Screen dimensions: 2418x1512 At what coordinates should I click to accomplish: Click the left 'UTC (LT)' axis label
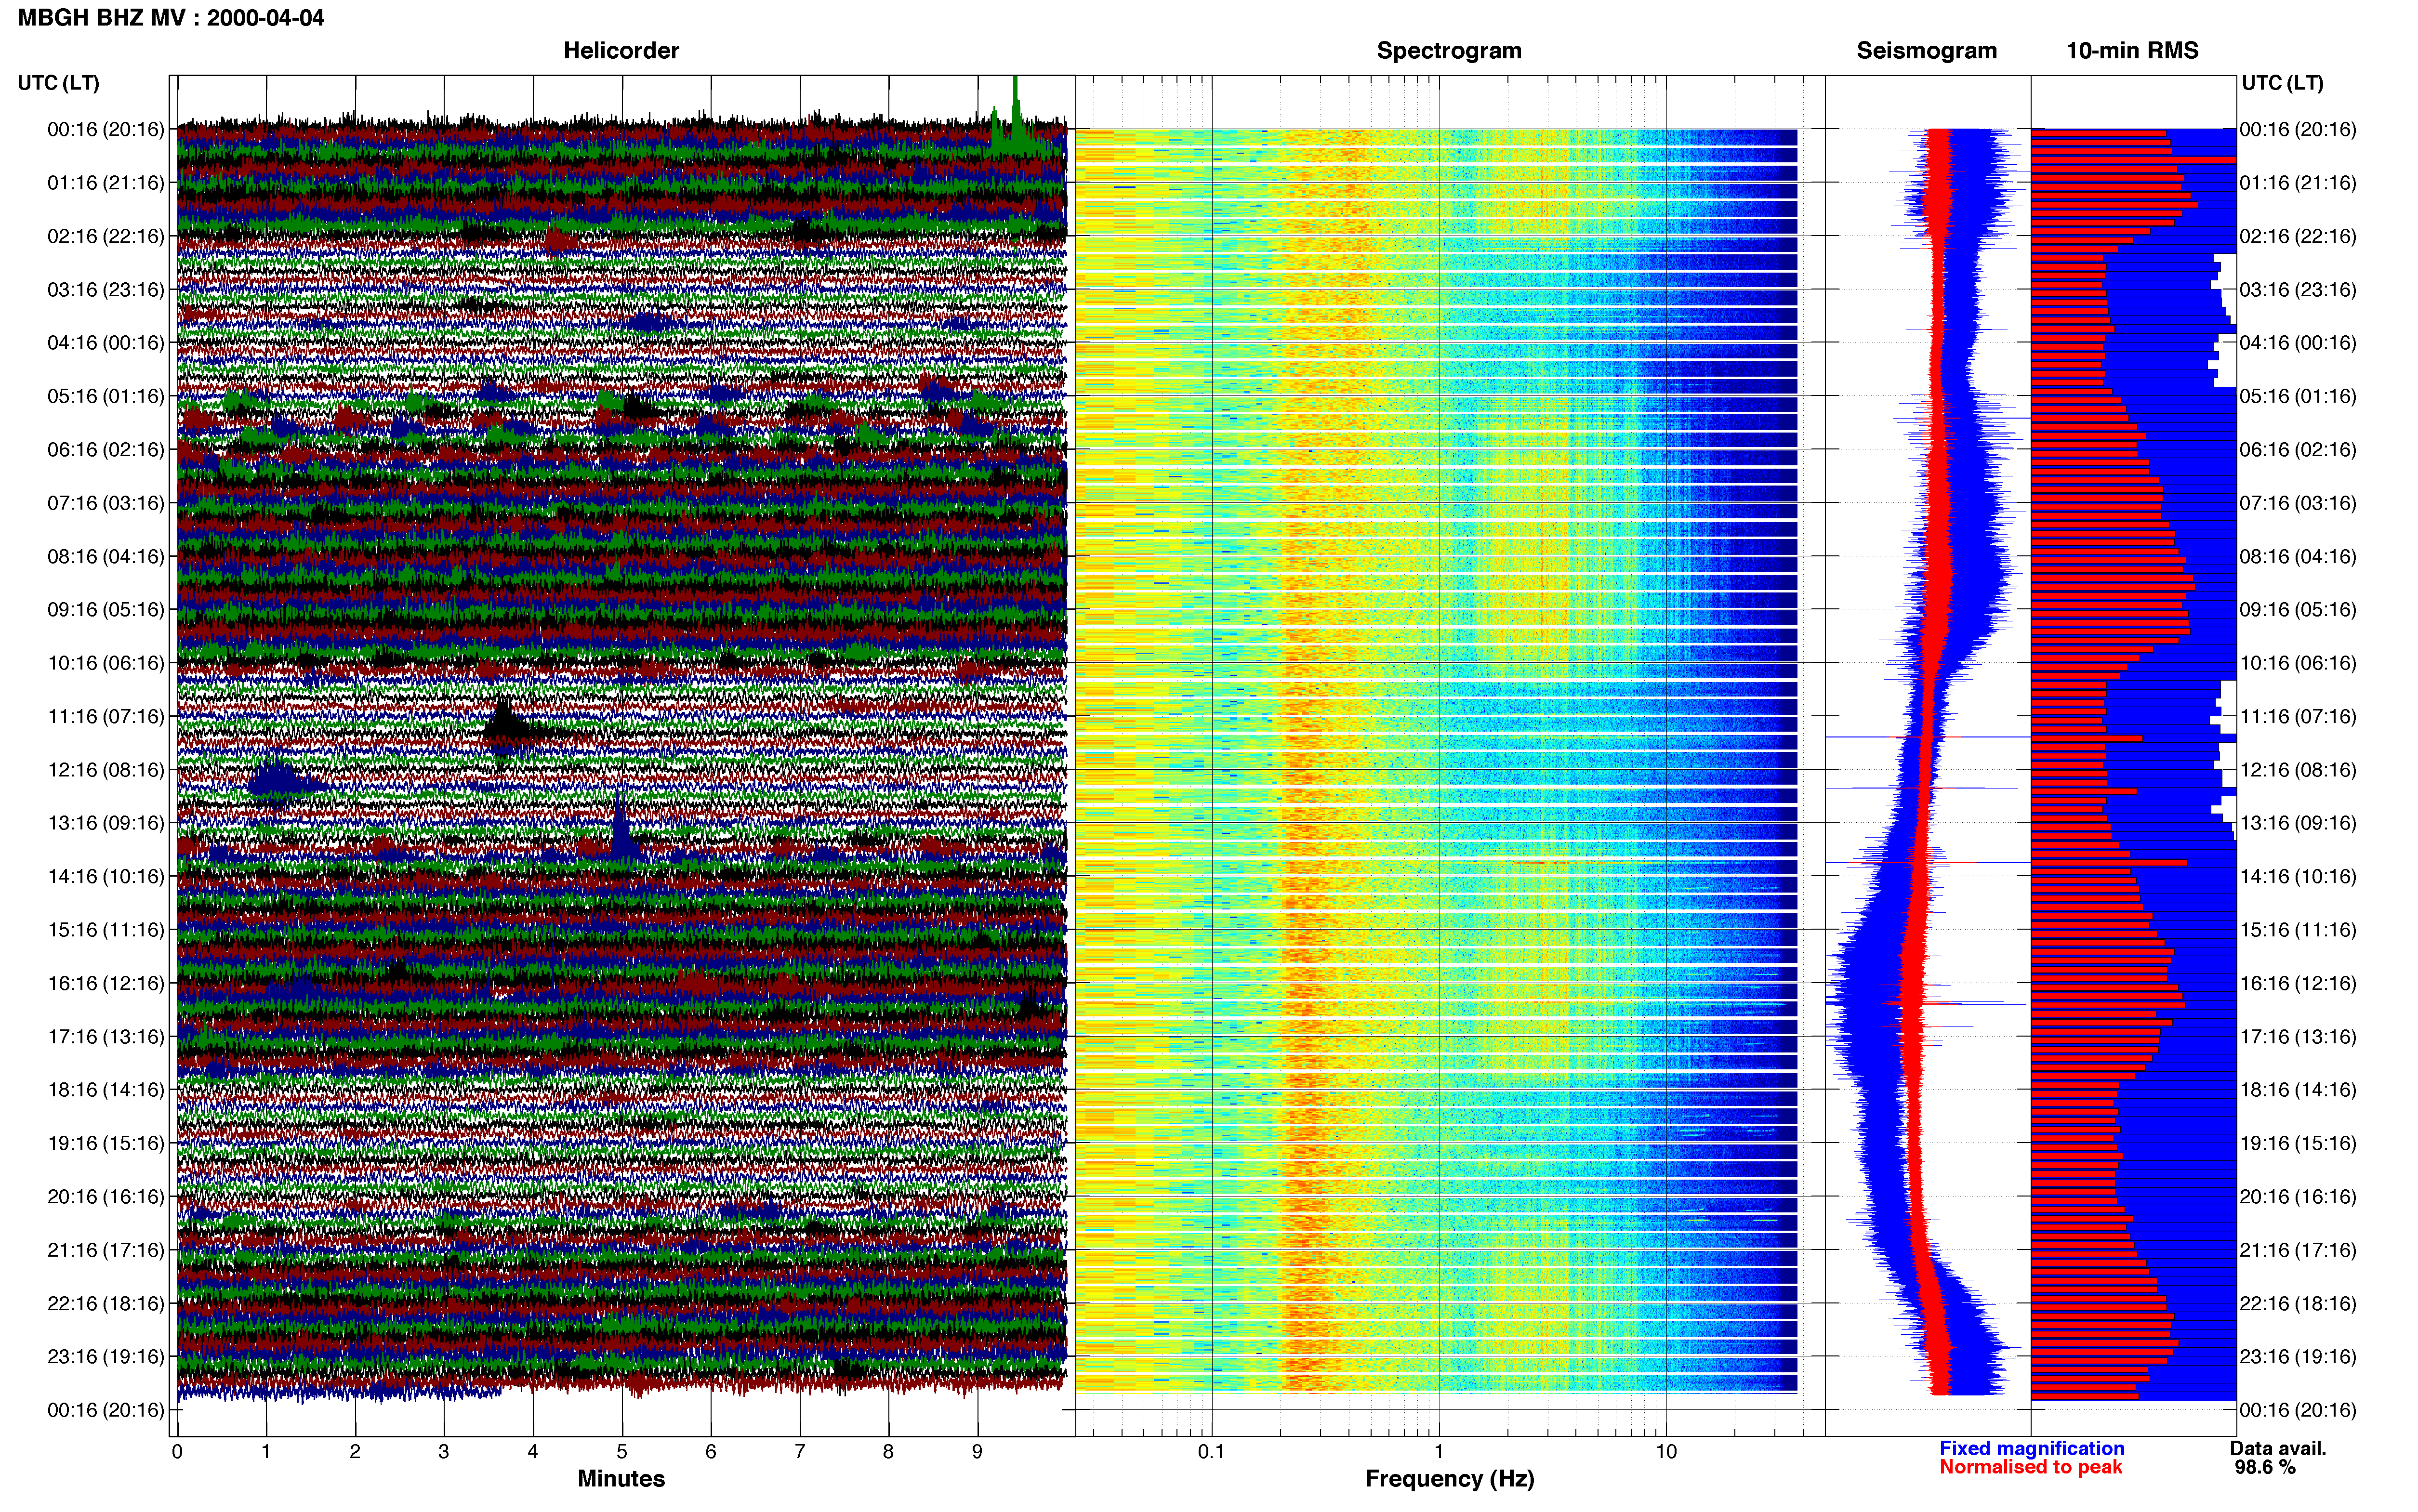(58, 83)
